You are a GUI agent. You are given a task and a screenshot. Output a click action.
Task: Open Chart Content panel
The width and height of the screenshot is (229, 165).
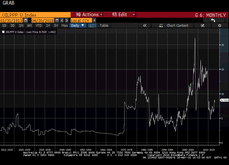click(x=173, y=25)
